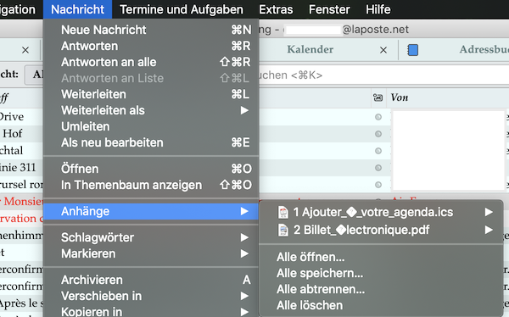
Task: Close the tab left of Nachricht menu
Action: click(x=25, y=50)
